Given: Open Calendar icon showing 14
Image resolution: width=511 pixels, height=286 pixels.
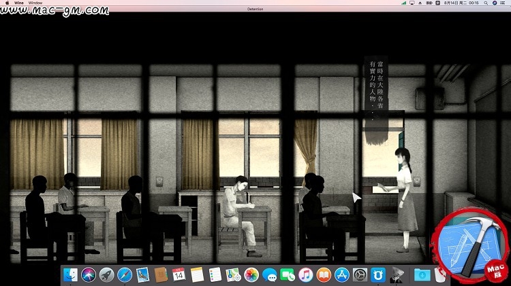Looking at the screenshot, I should click(179, 275).
